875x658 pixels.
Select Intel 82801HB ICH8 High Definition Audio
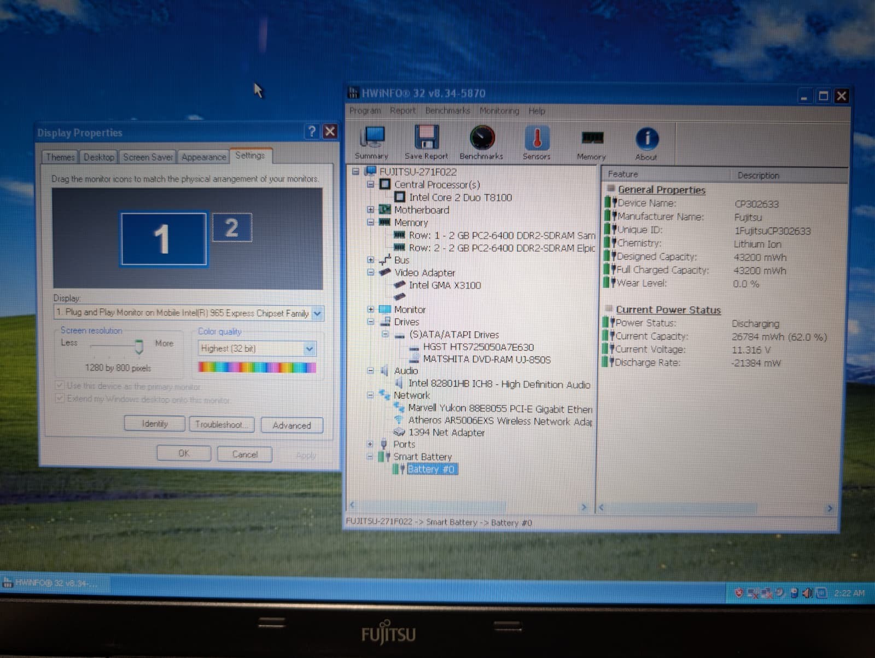point(499,384)
